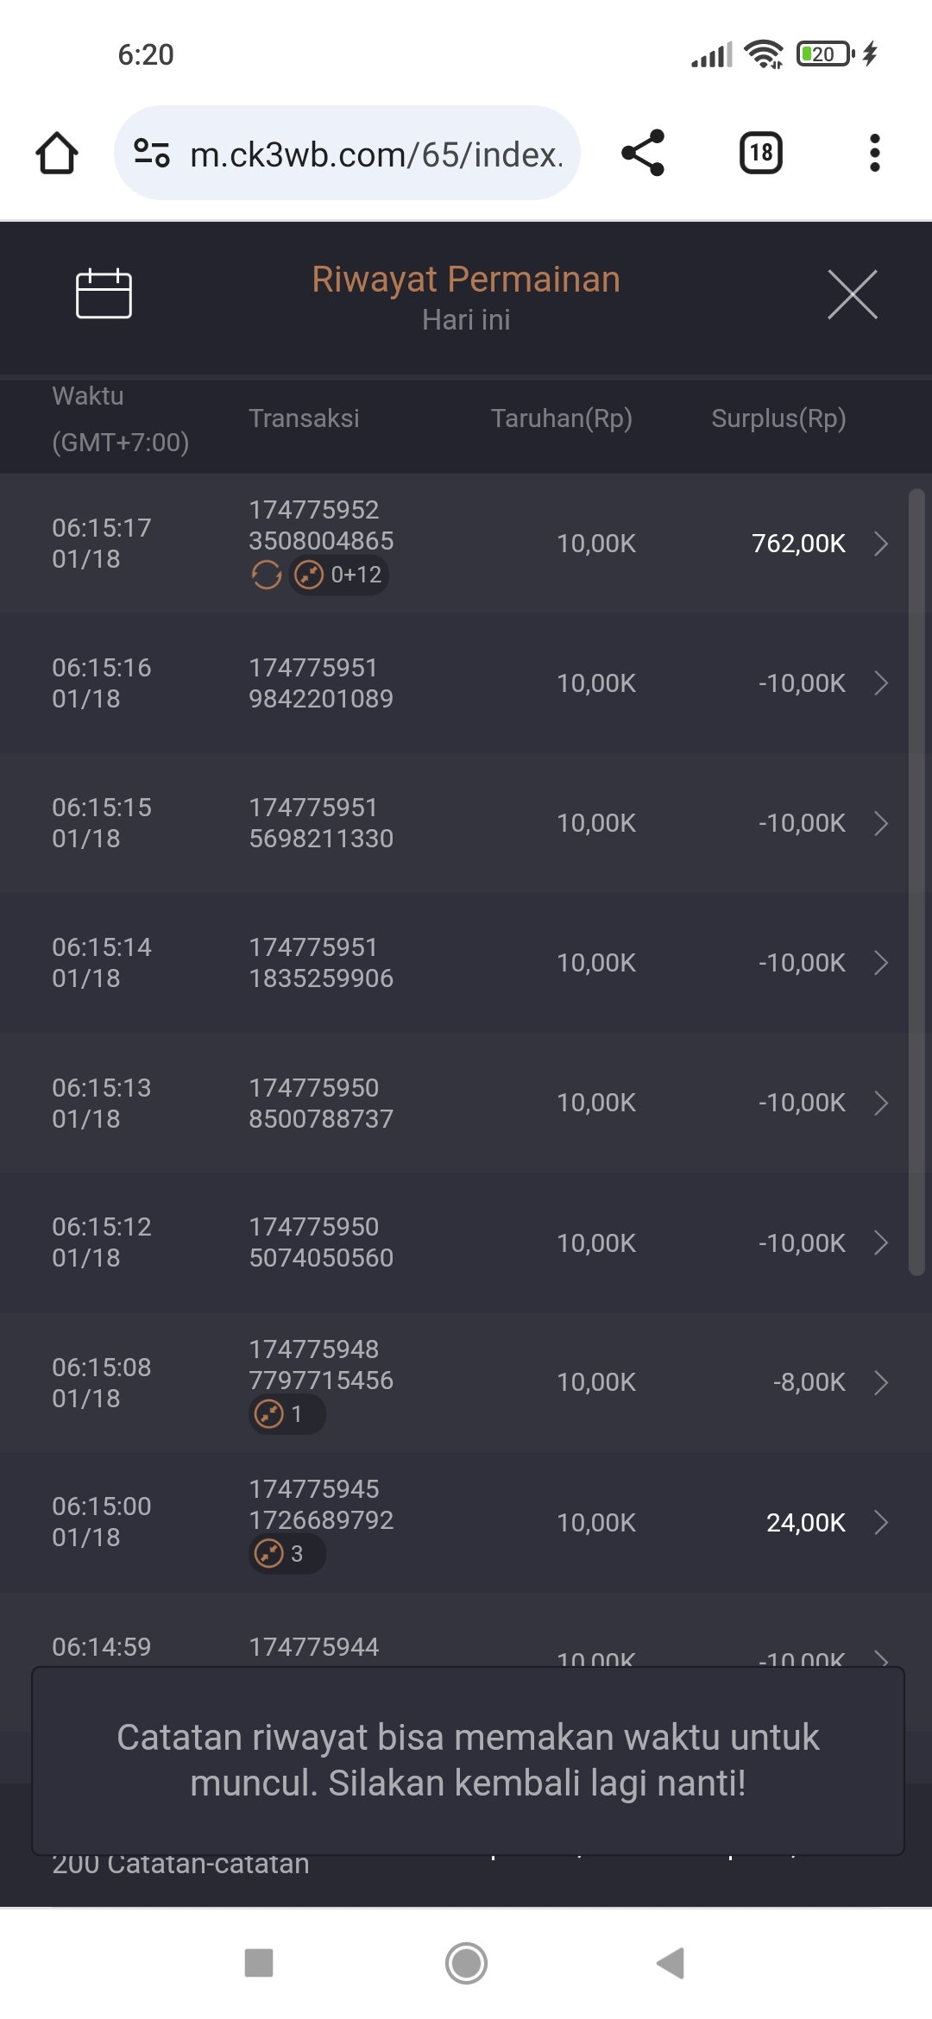The image size is (932, 2019).
Task: Expand the 24,00K surplus row chevron
Action: [881, 1523]
